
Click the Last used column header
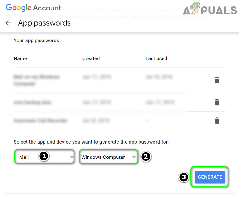click(156, 58)
